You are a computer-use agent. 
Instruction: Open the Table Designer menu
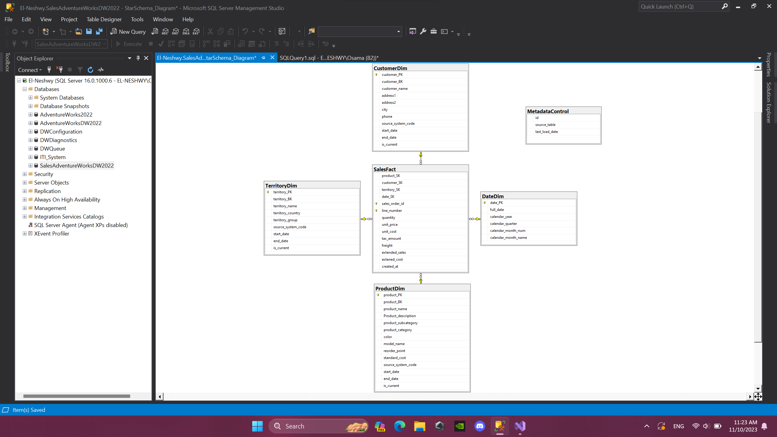104,19
